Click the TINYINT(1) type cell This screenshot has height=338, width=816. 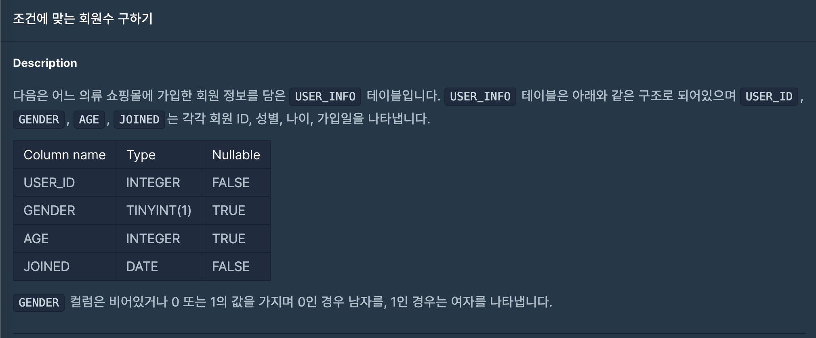[x=159, y=211]
